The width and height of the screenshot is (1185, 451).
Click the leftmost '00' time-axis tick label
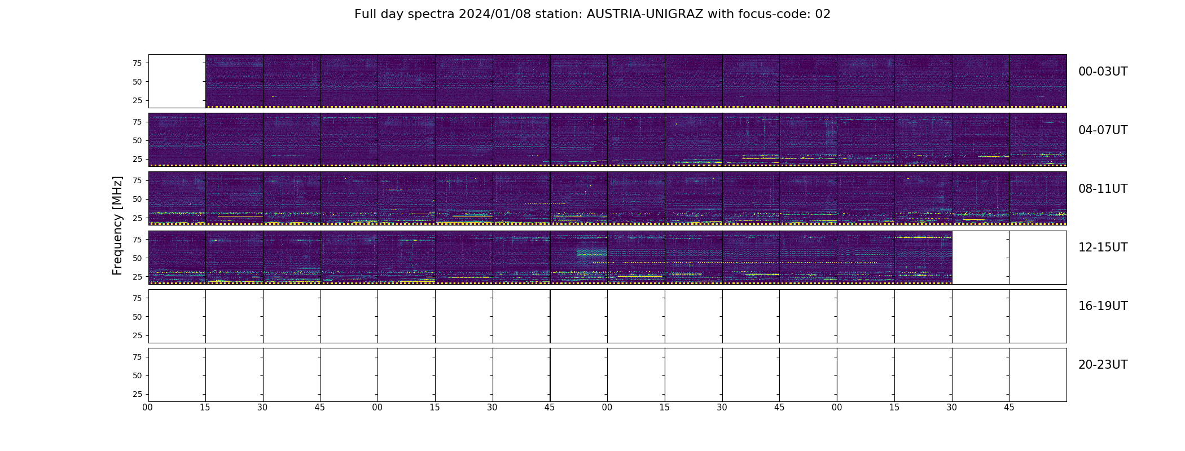point(148,408)
